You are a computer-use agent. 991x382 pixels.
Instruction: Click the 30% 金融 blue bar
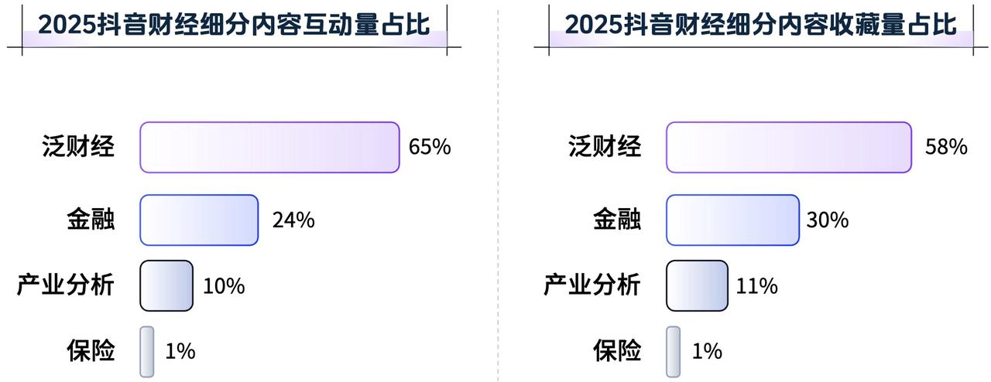732,220
